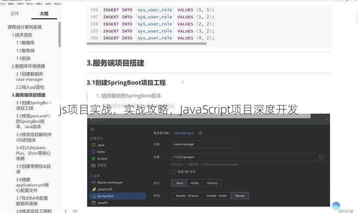
Task: Click SQL code line 200
Action: coord(158,38)
